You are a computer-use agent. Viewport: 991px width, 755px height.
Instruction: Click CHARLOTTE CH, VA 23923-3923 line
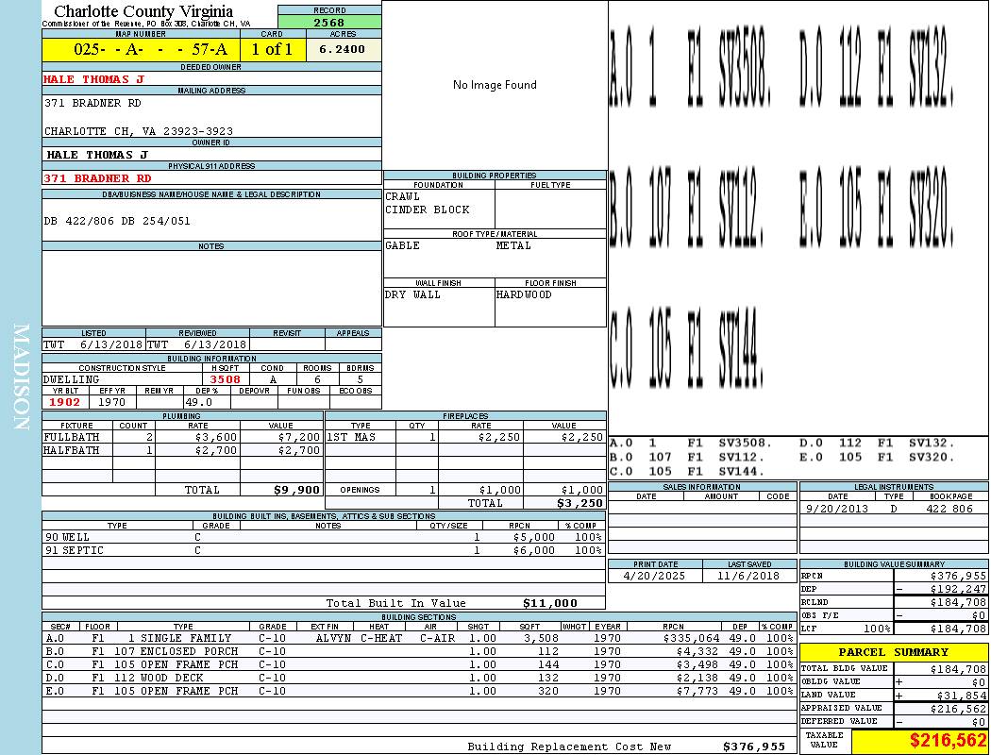click(139, 131)
